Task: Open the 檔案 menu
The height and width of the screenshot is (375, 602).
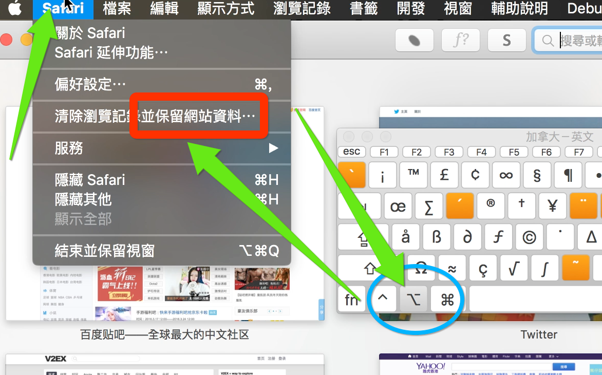Action: point(117,8)
